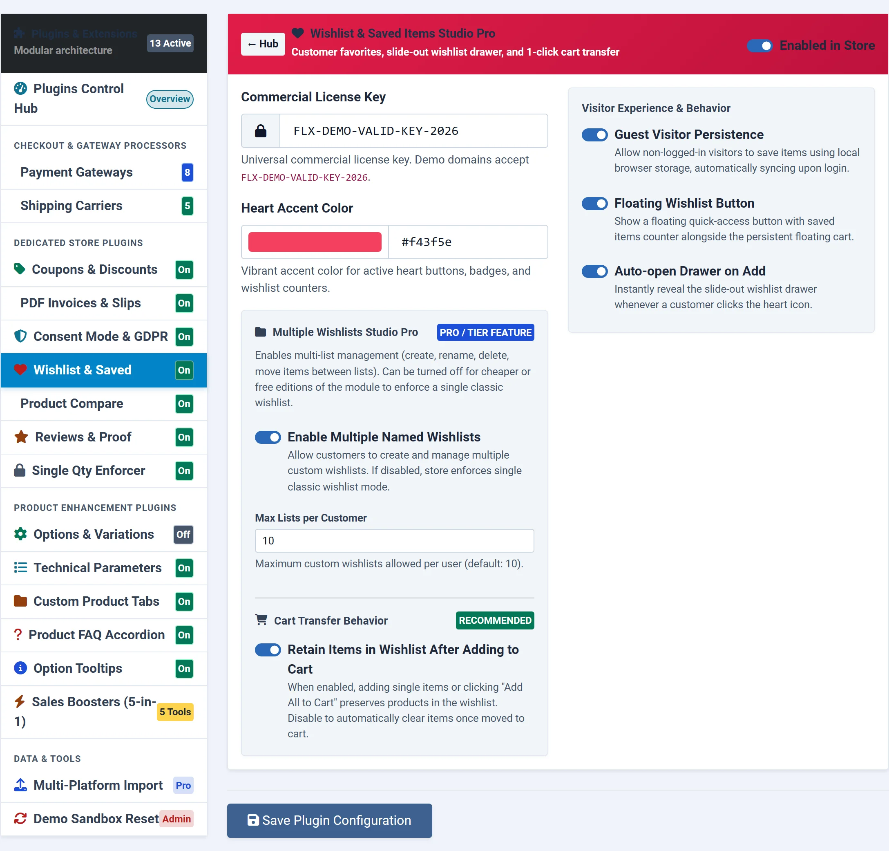The image size is (889, 851).
Task: Click the Reviews & Proof star icon
Action: point(21,437)
